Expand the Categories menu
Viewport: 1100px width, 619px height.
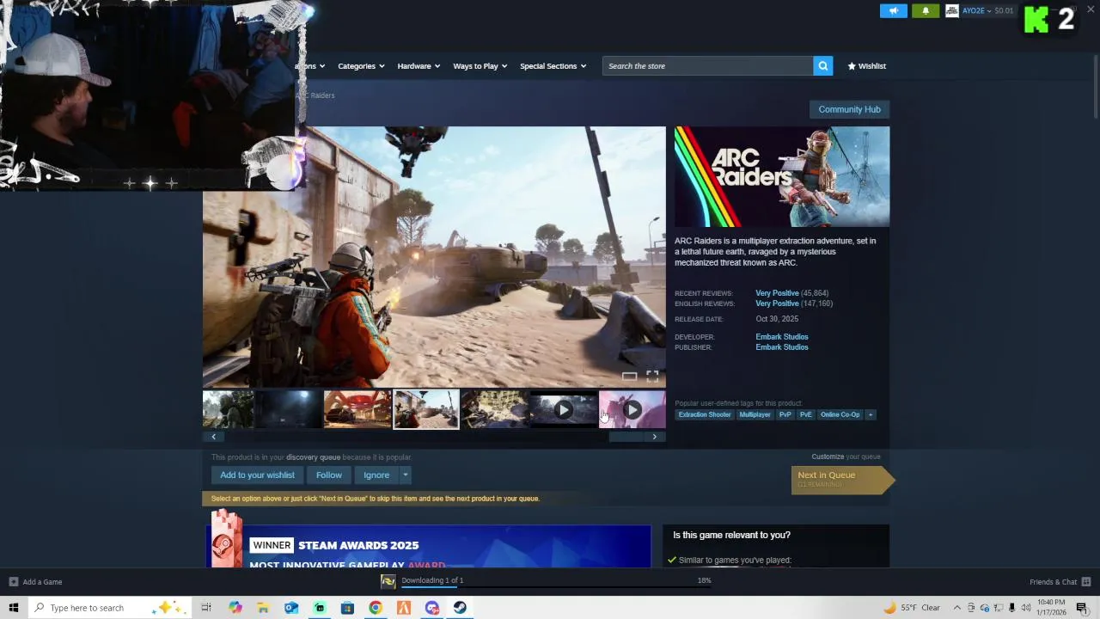coord(361,66)
